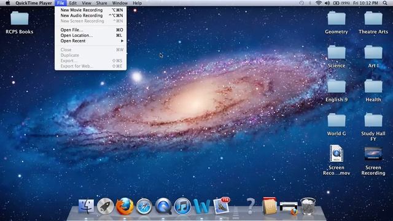Screen dimensions: 393x221
Task: Open the View menu
Action: point(86,3)
